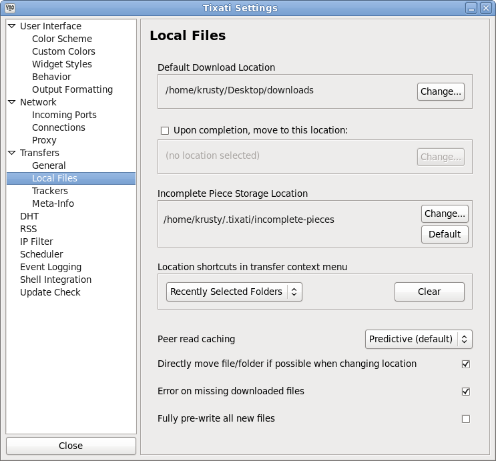The image size is (496, 461).
Task: Open the Update Check page
Action: pos(50,292)
